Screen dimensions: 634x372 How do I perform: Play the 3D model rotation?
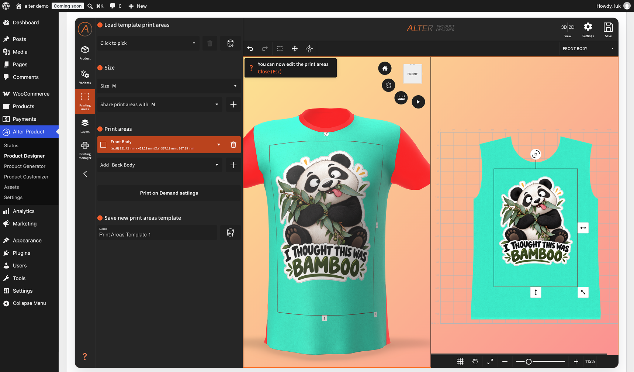[x=418, y=102]
